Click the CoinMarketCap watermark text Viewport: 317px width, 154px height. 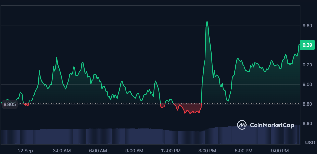(272, 125)
